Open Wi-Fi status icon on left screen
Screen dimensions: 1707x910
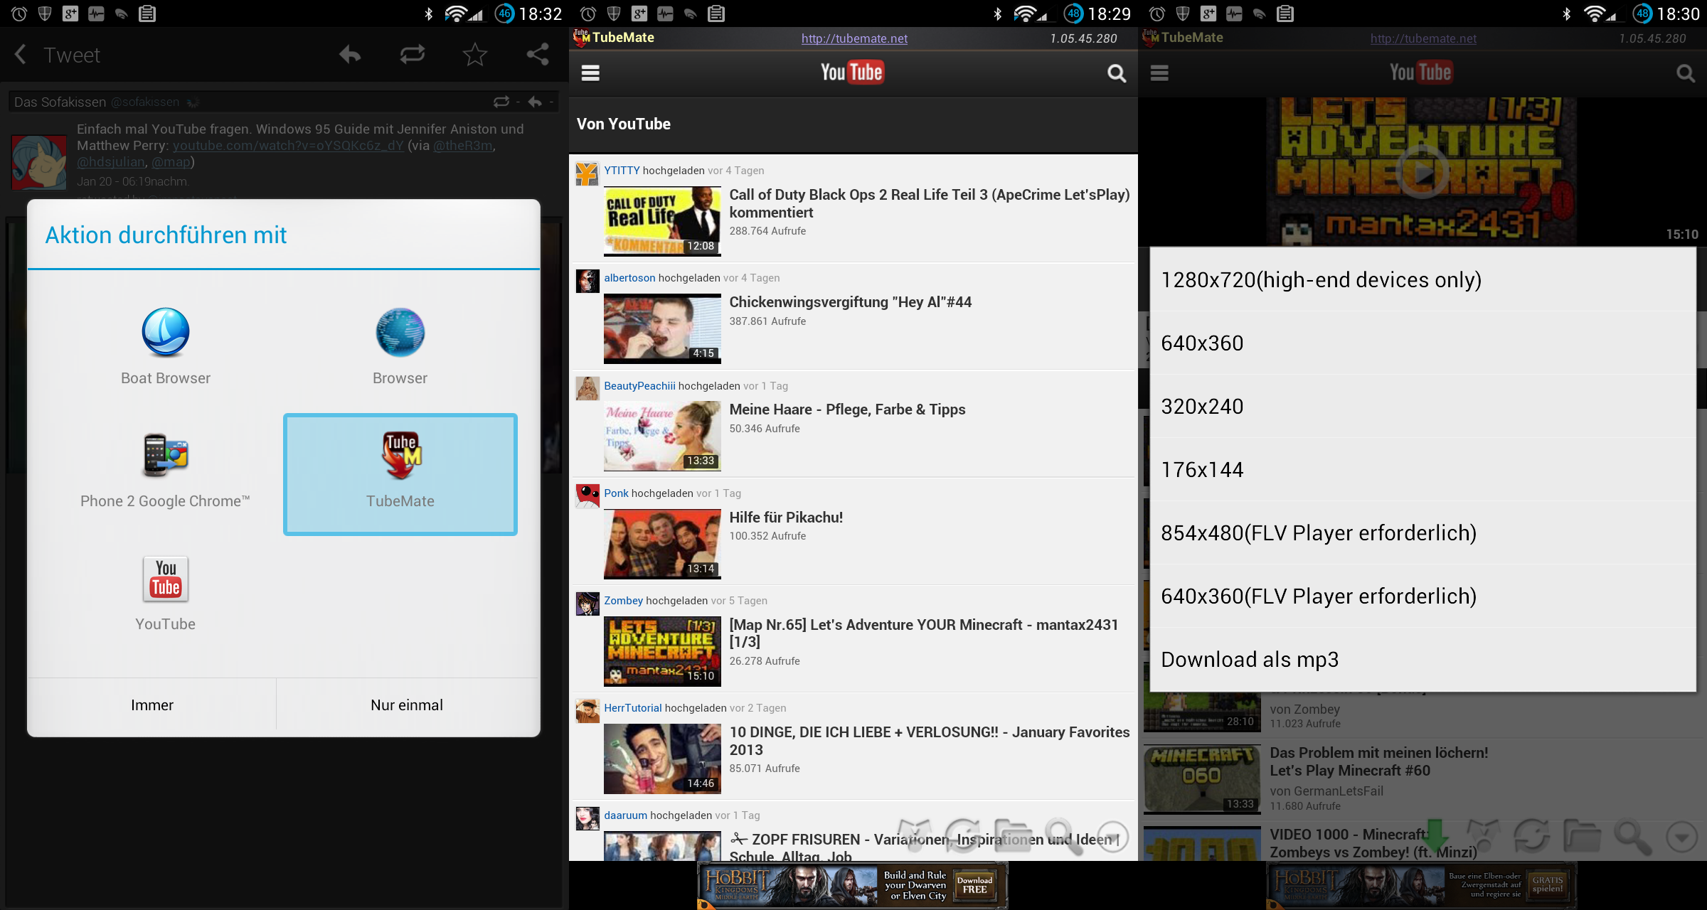[x=454, y=14]
